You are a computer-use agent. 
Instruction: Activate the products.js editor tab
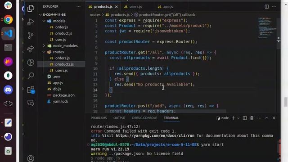[x=103, y=7]
